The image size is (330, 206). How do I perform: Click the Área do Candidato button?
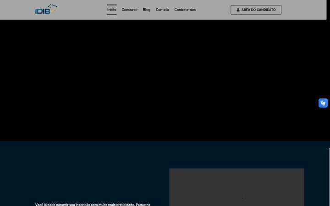click(x=256, y=10)
